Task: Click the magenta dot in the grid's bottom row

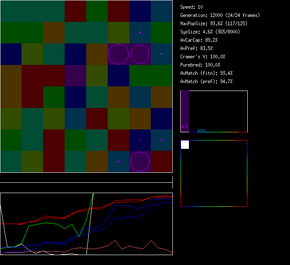Action: (118, 162)
